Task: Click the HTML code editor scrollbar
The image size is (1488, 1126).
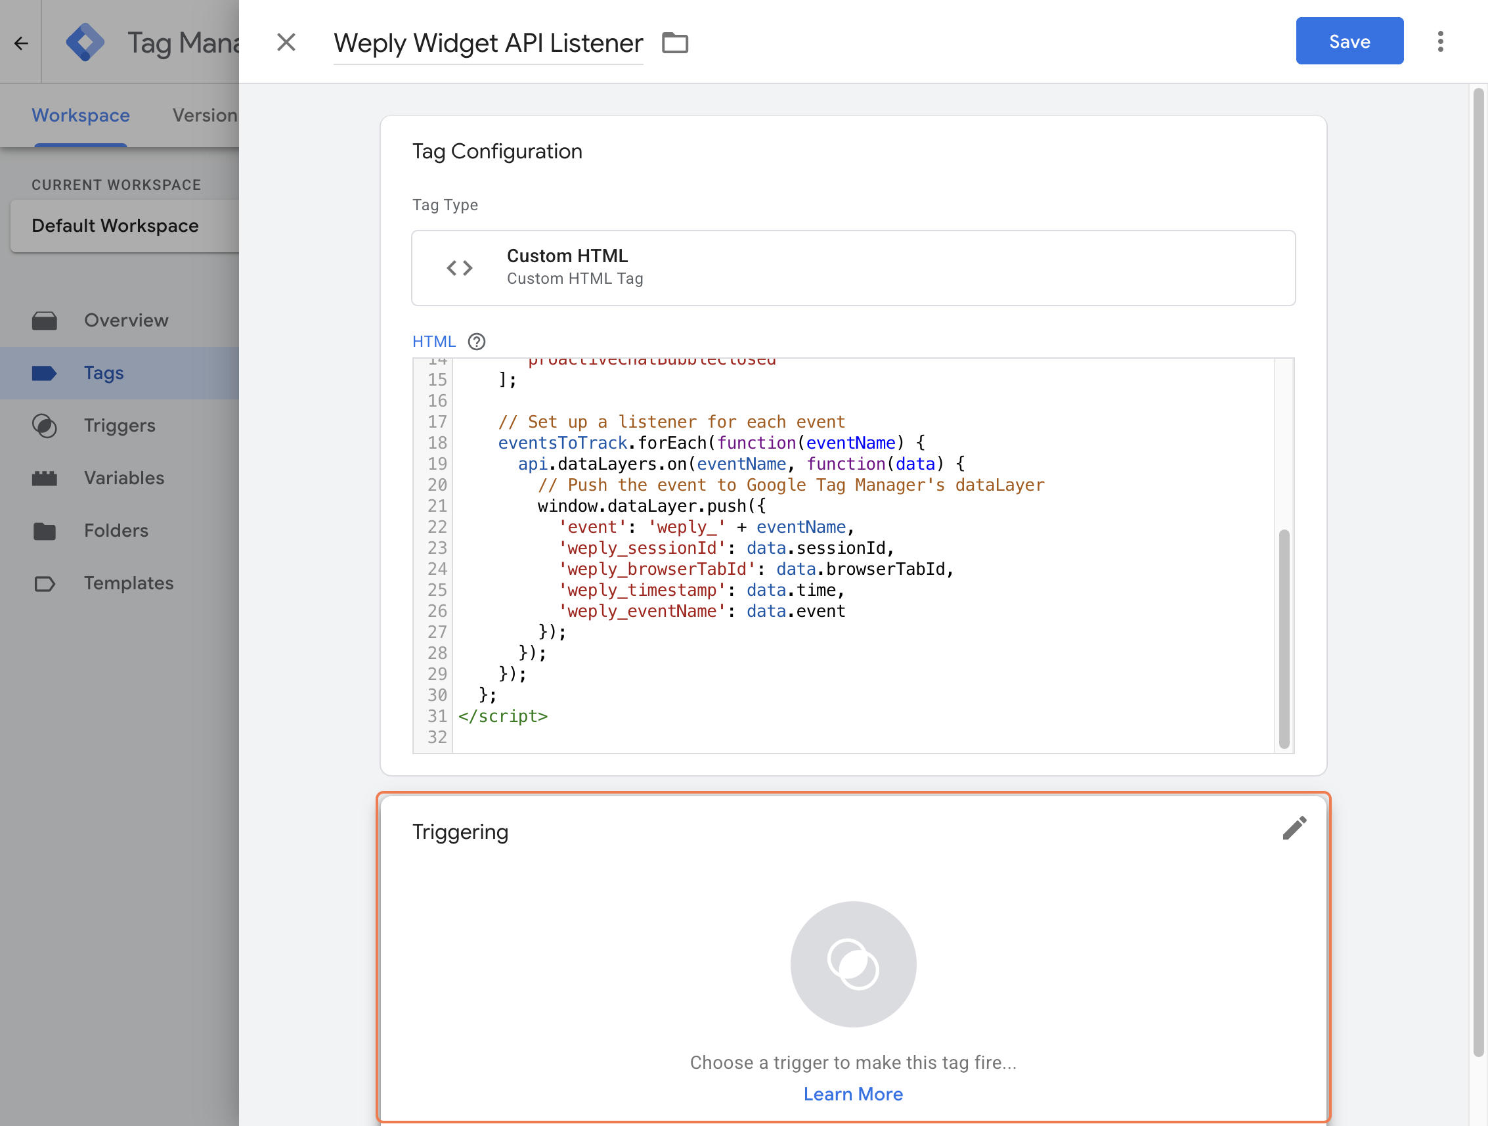Action: (x=1284, y=638)
